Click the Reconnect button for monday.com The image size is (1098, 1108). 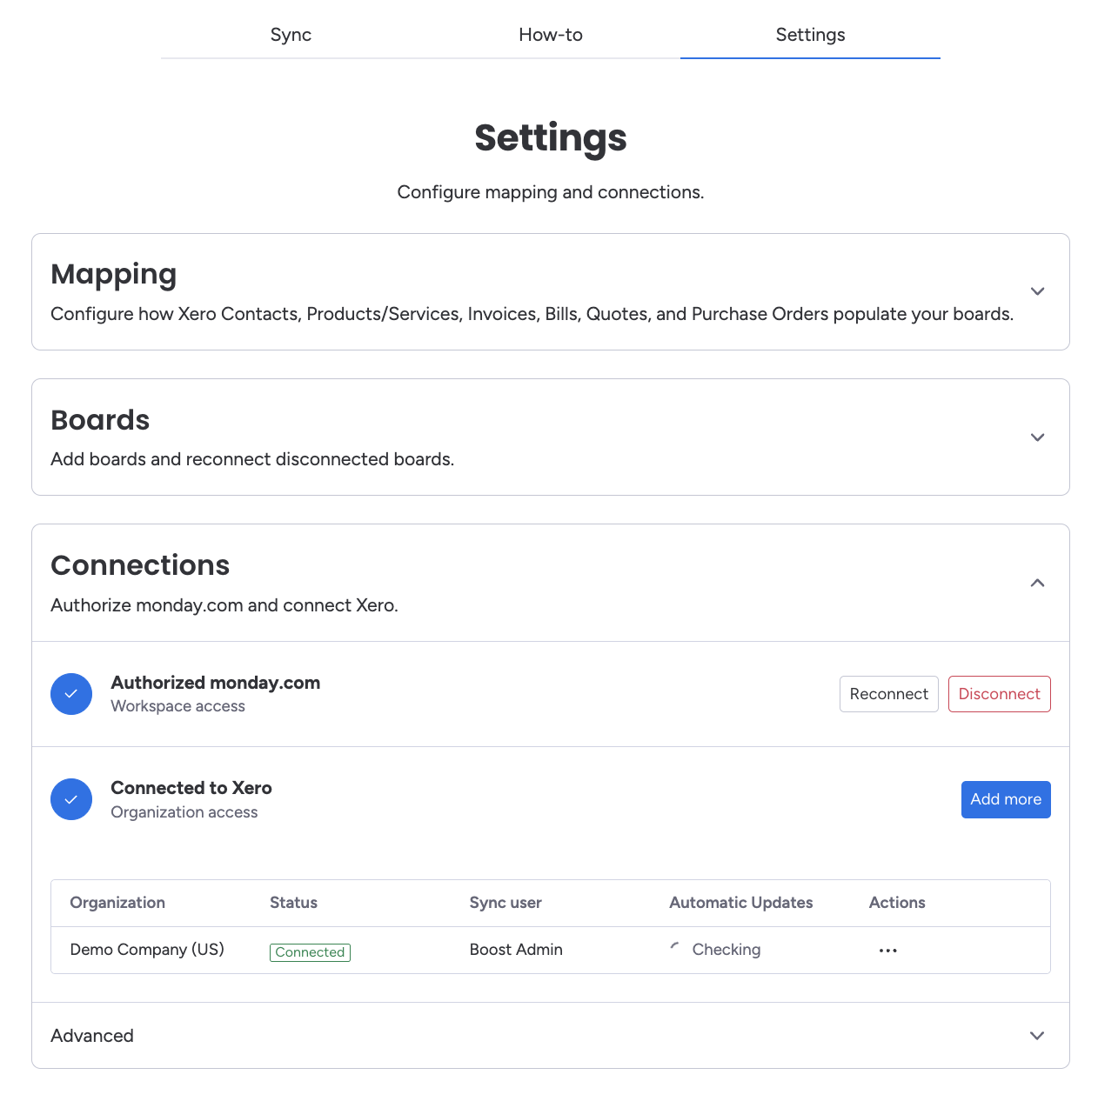tap(888, 694)
